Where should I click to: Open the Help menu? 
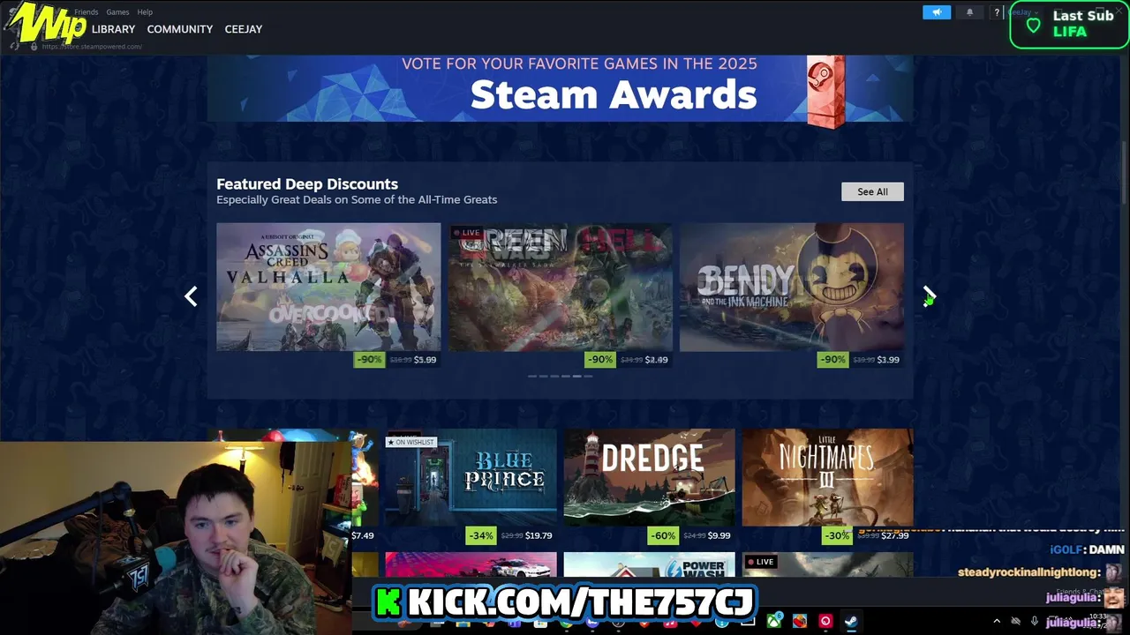pyautogui.click(x=145, y=12)
